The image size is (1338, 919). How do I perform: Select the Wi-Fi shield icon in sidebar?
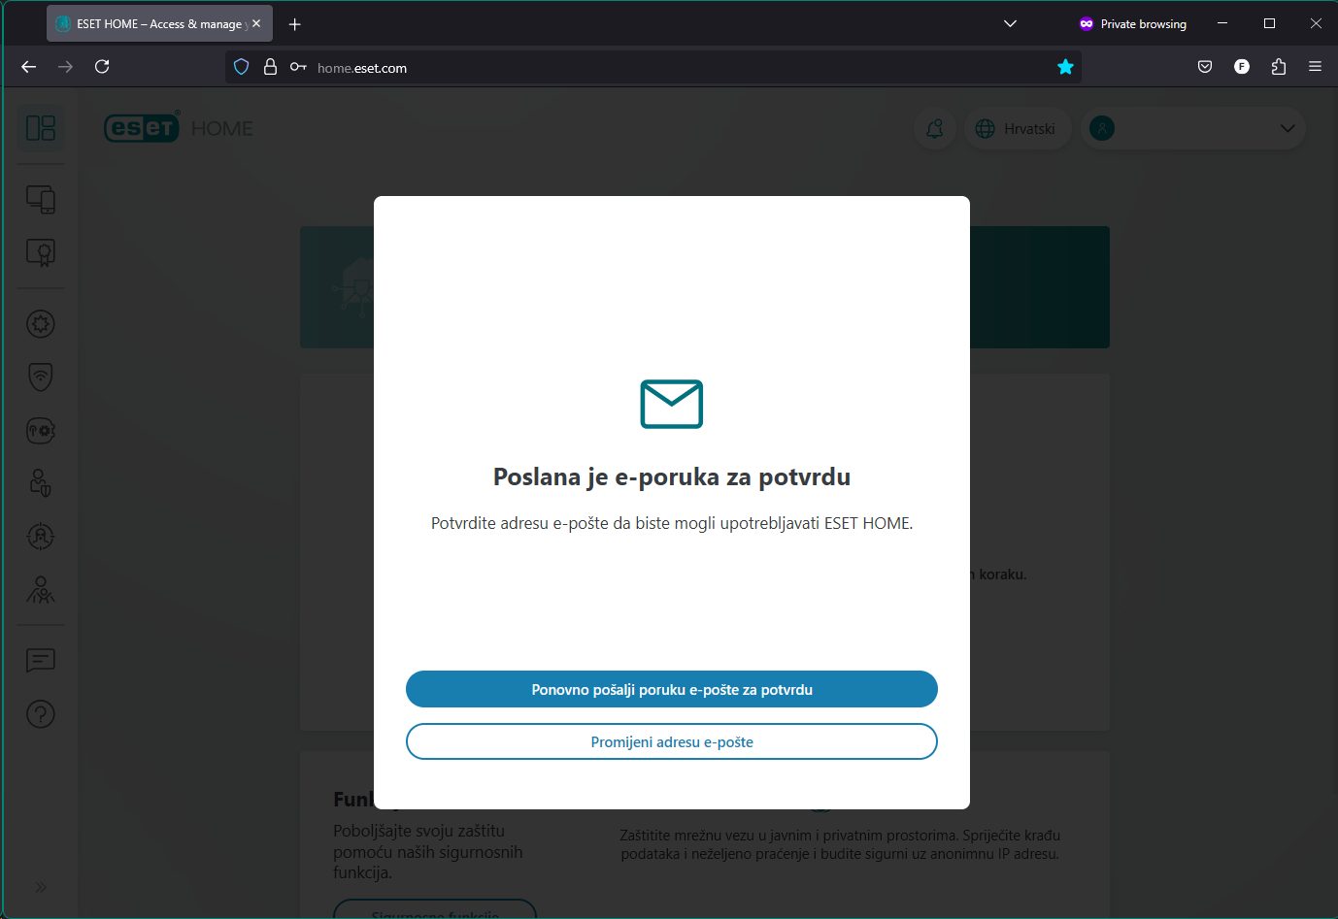click(x=41, y=377)
